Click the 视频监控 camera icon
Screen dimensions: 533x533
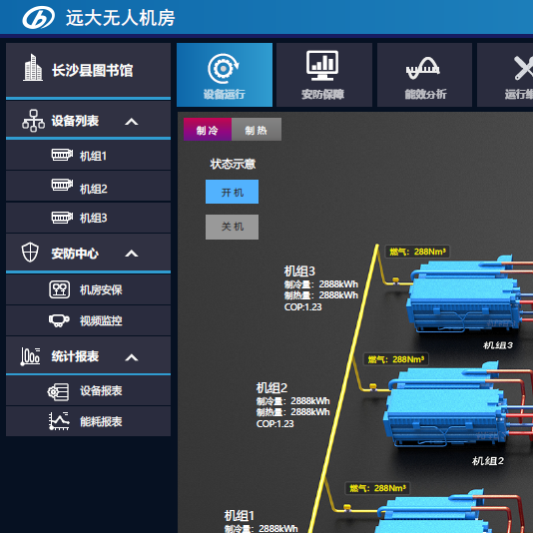click(59, 320)
